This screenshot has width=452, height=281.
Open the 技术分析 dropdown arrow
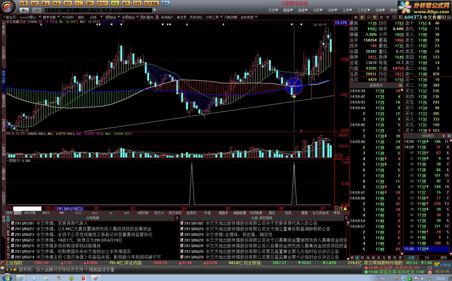58,17
